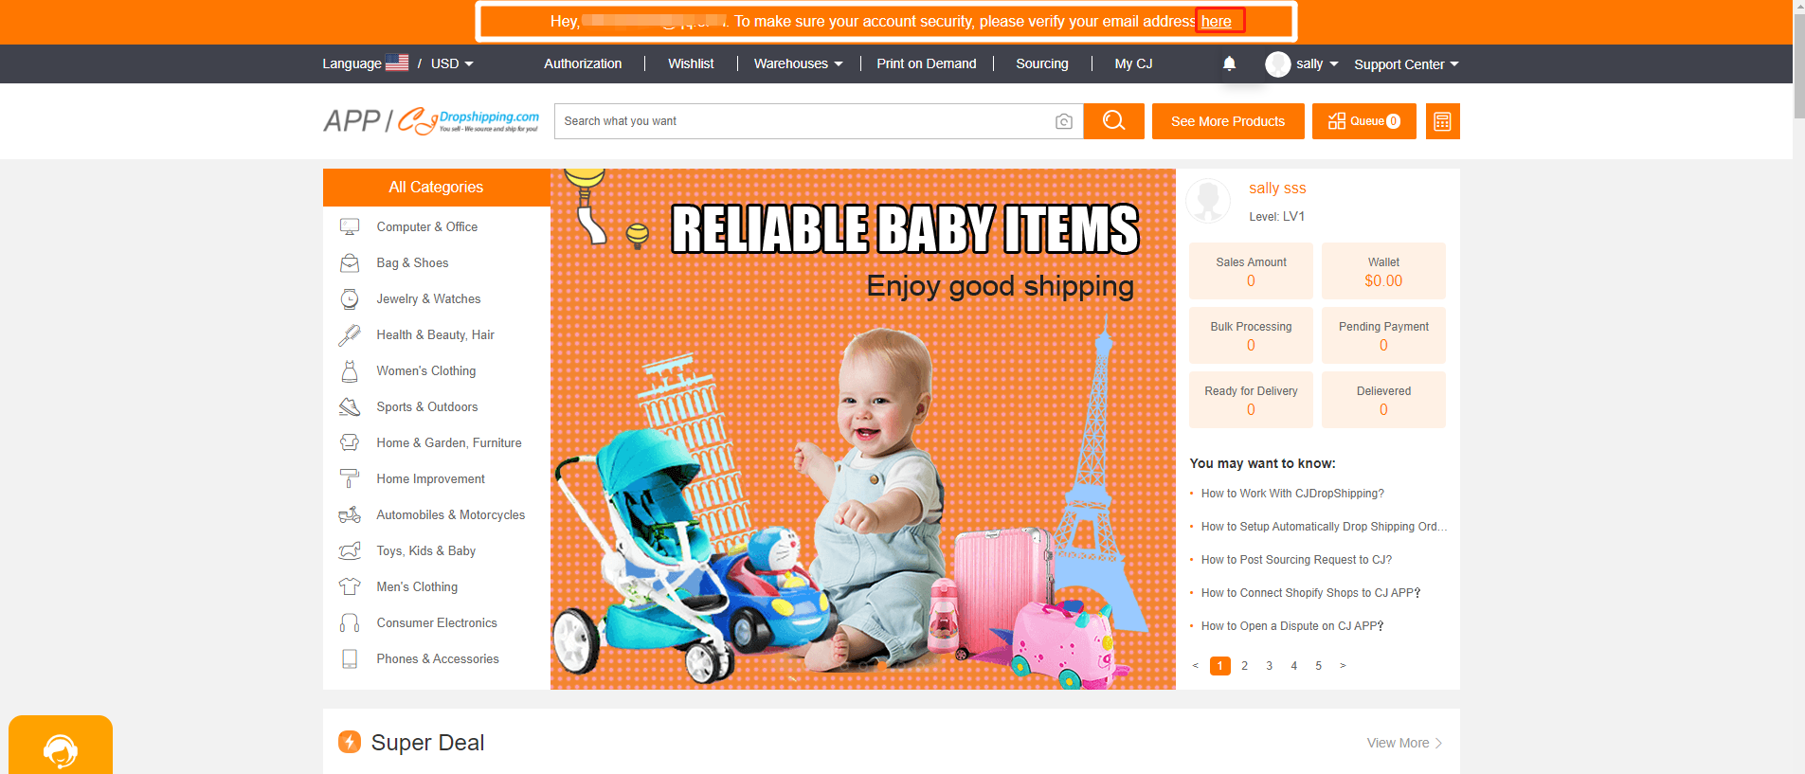This screenshot has height=774, width=1805.
Task: Go to page 2 of help articles
Action: click(x=1244, y=666)
